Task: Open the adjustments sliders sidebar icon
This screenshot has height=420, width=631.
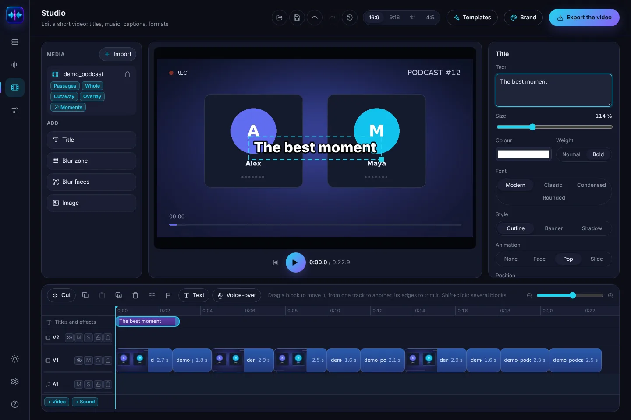Action: coord(15,110)
